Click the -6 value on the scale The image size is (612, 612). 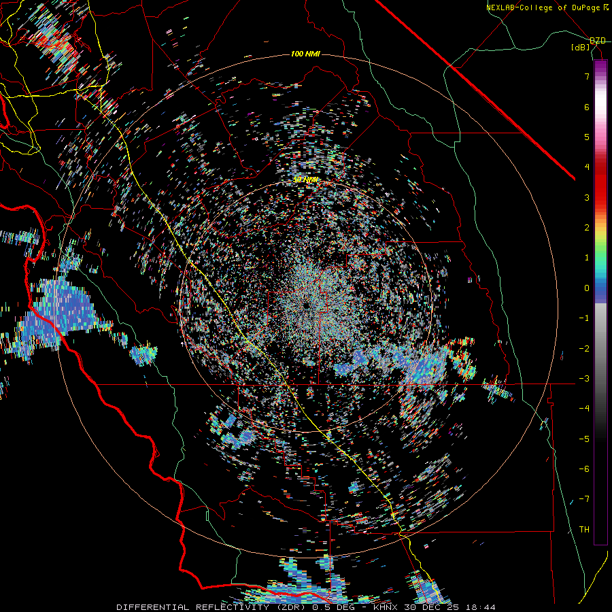coord(584,469)
